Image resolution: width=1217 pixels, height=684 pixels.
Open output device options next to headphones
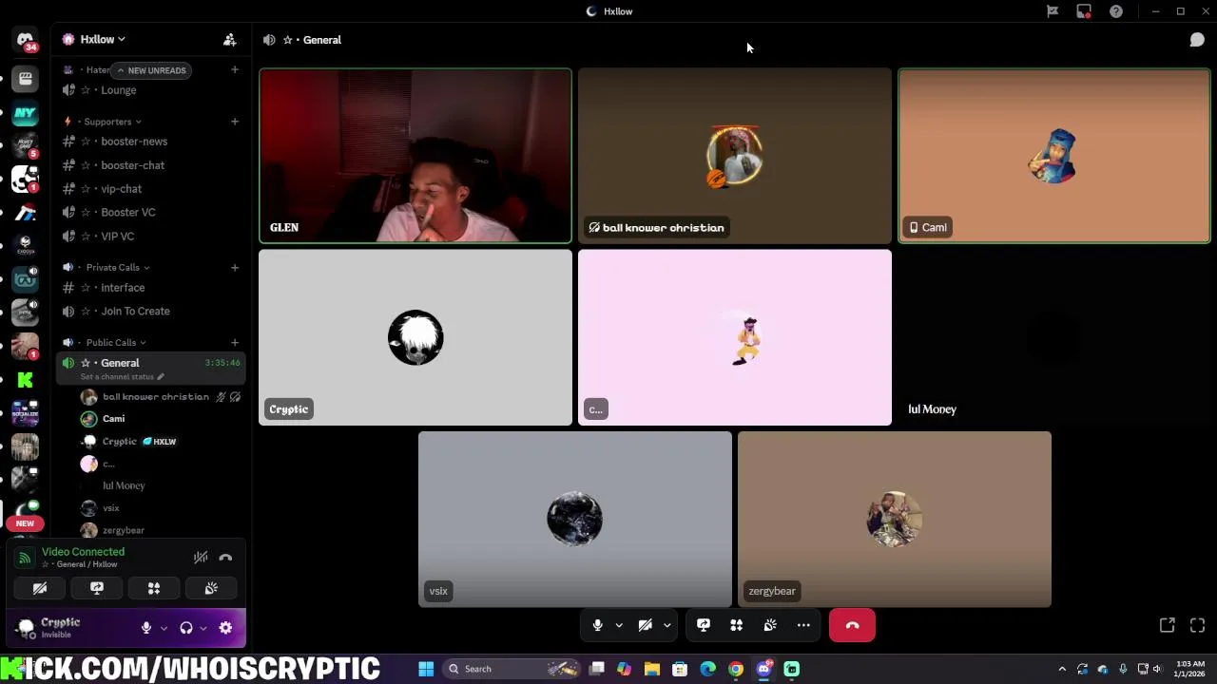[x=203, y=628]
